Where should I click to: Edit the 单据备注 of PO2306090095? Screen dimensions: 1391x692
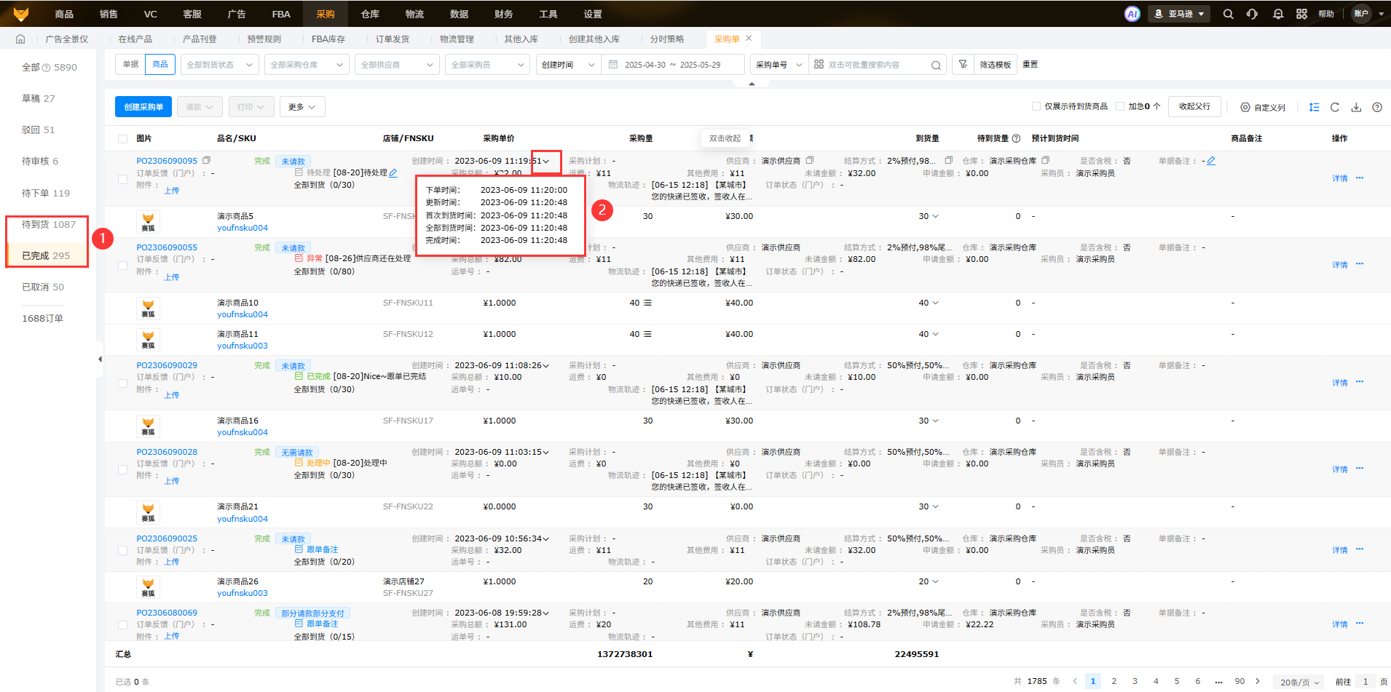(1211, 161)
